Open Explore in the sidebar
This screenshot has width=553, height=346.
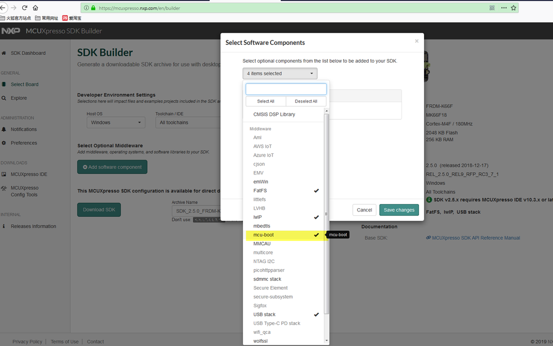(19, 98)
